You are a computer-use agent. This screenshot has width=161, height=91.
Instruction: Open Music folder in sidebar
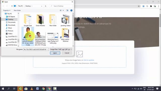point(9,28)
